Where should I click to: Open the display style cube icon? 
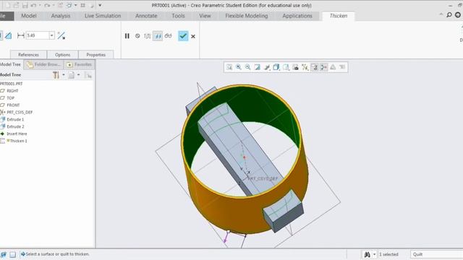click(276, 67)
